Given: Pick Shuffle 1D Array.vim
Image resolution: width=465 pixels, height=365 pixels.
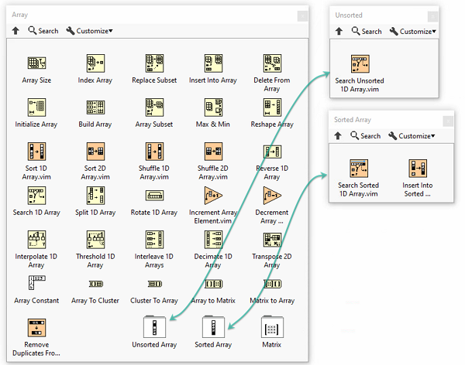Looking at the screenshot, I should pyautogui.click(x=154, y=152).
